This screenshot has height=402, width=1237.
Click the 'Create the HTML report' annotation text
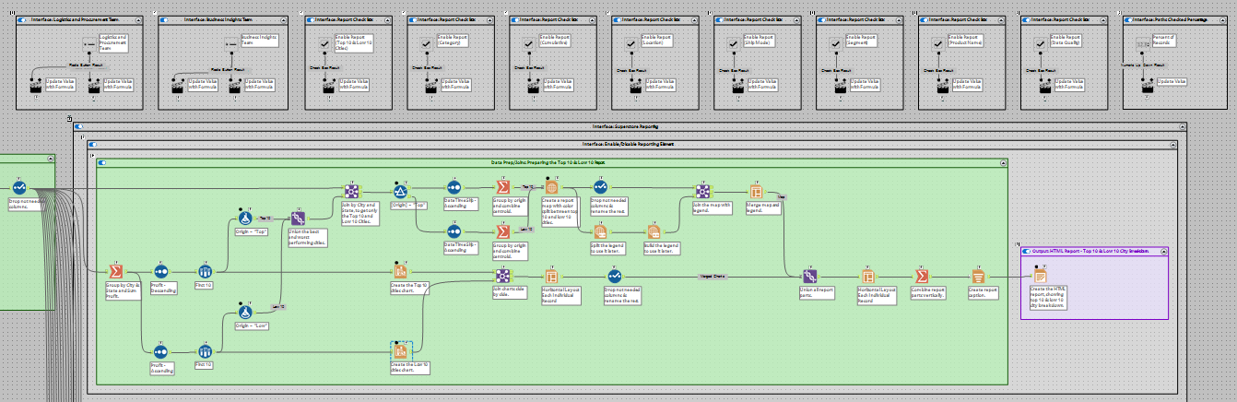point(1050,297)
